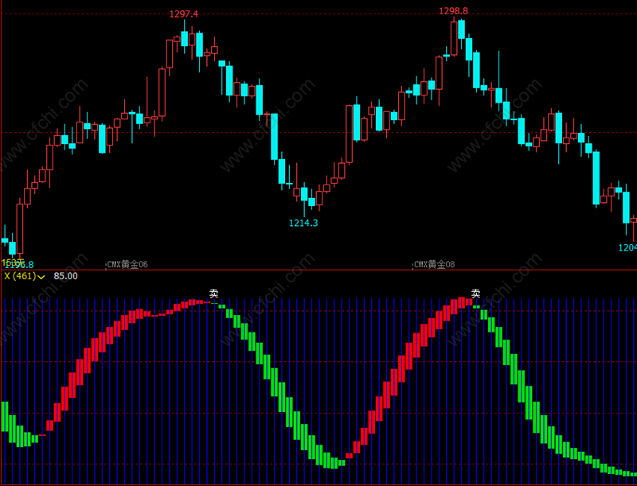
Task: Open the X (461) indicator dropdown arrow
Action: click(41, 277)
